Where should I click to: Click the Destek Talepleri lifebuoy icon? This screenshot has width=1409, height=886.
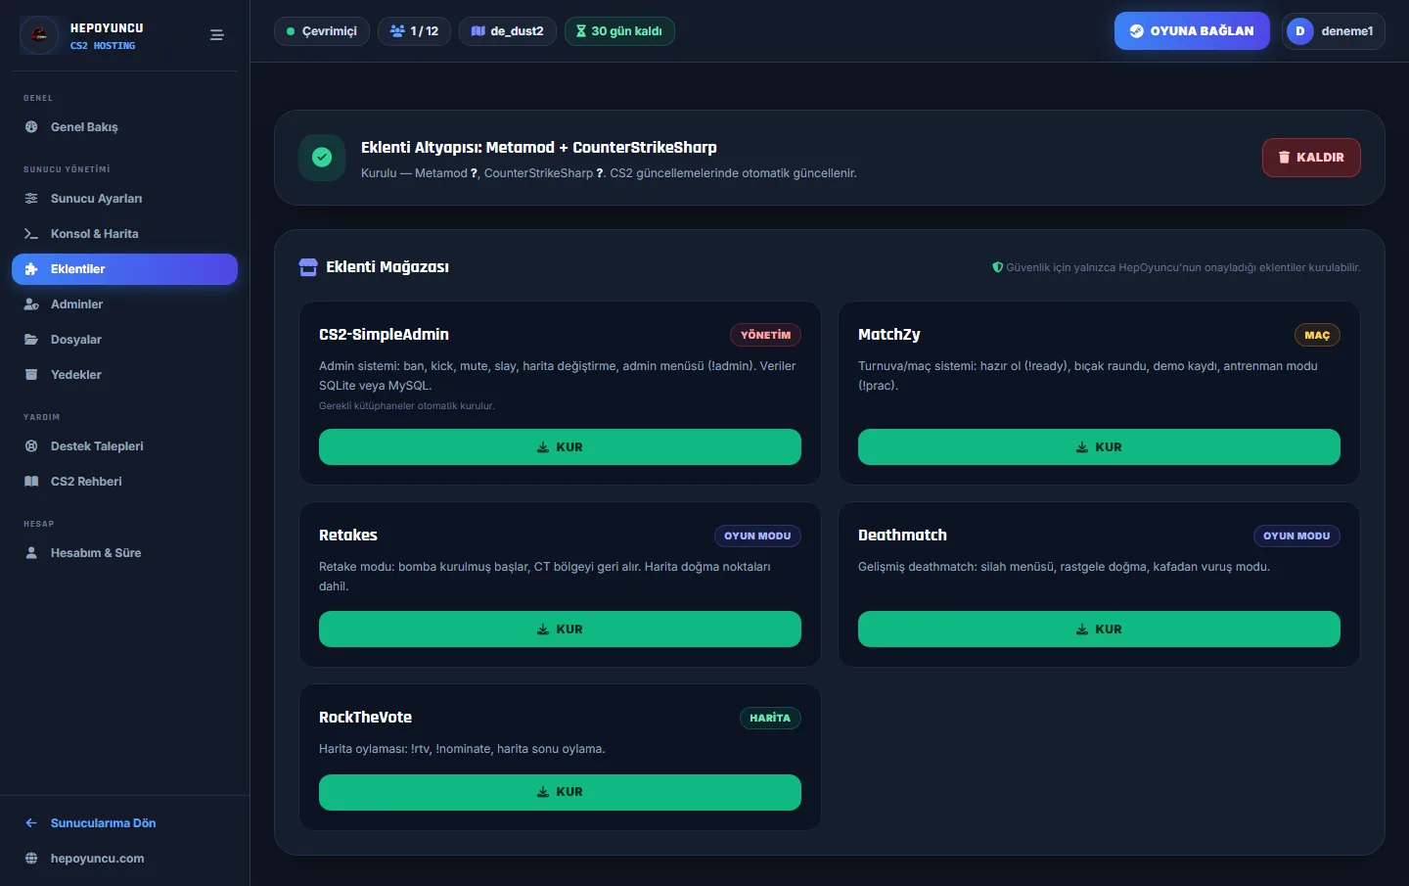pyautogui.click(x=31, y=446)
